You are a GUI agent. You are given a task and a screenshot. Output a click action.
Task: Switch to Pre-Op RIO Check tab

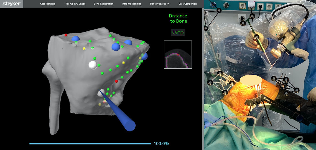[x=76, y=4]
